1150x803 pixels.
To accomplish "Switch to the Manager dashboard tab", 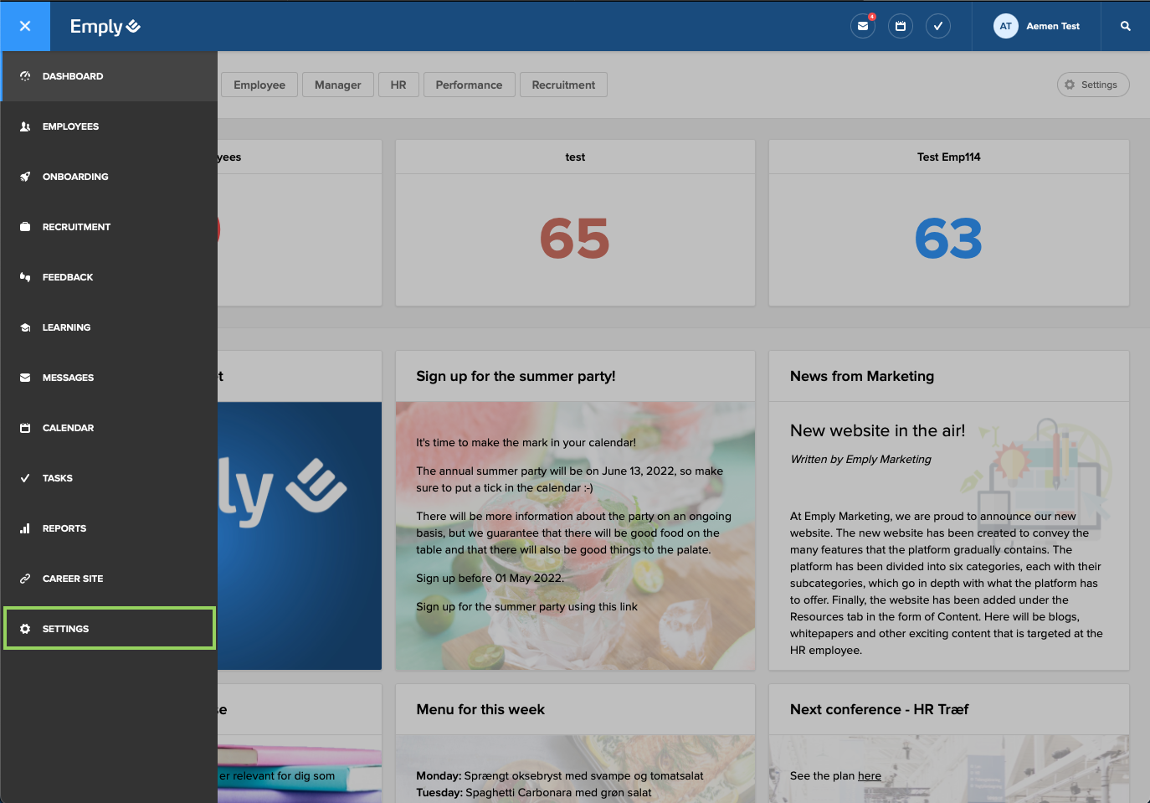I will [x=337, y=84].
